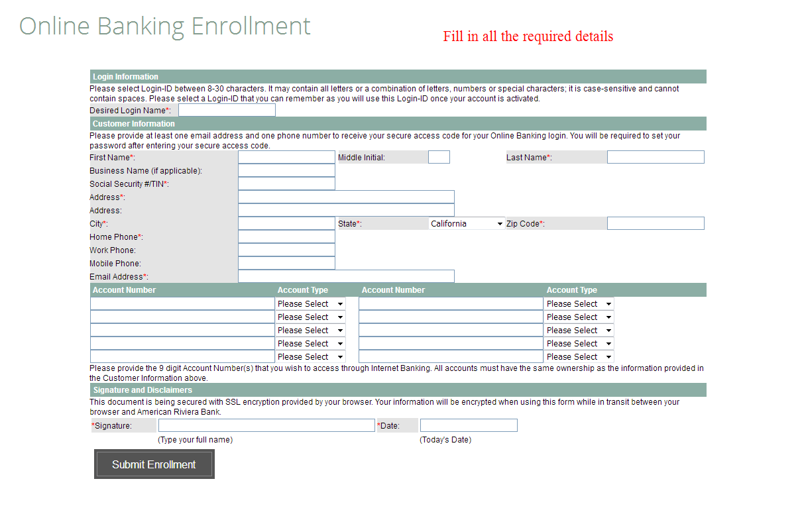
Task: Click fifth right Account Number field
Action: click(x=451, y=356)
